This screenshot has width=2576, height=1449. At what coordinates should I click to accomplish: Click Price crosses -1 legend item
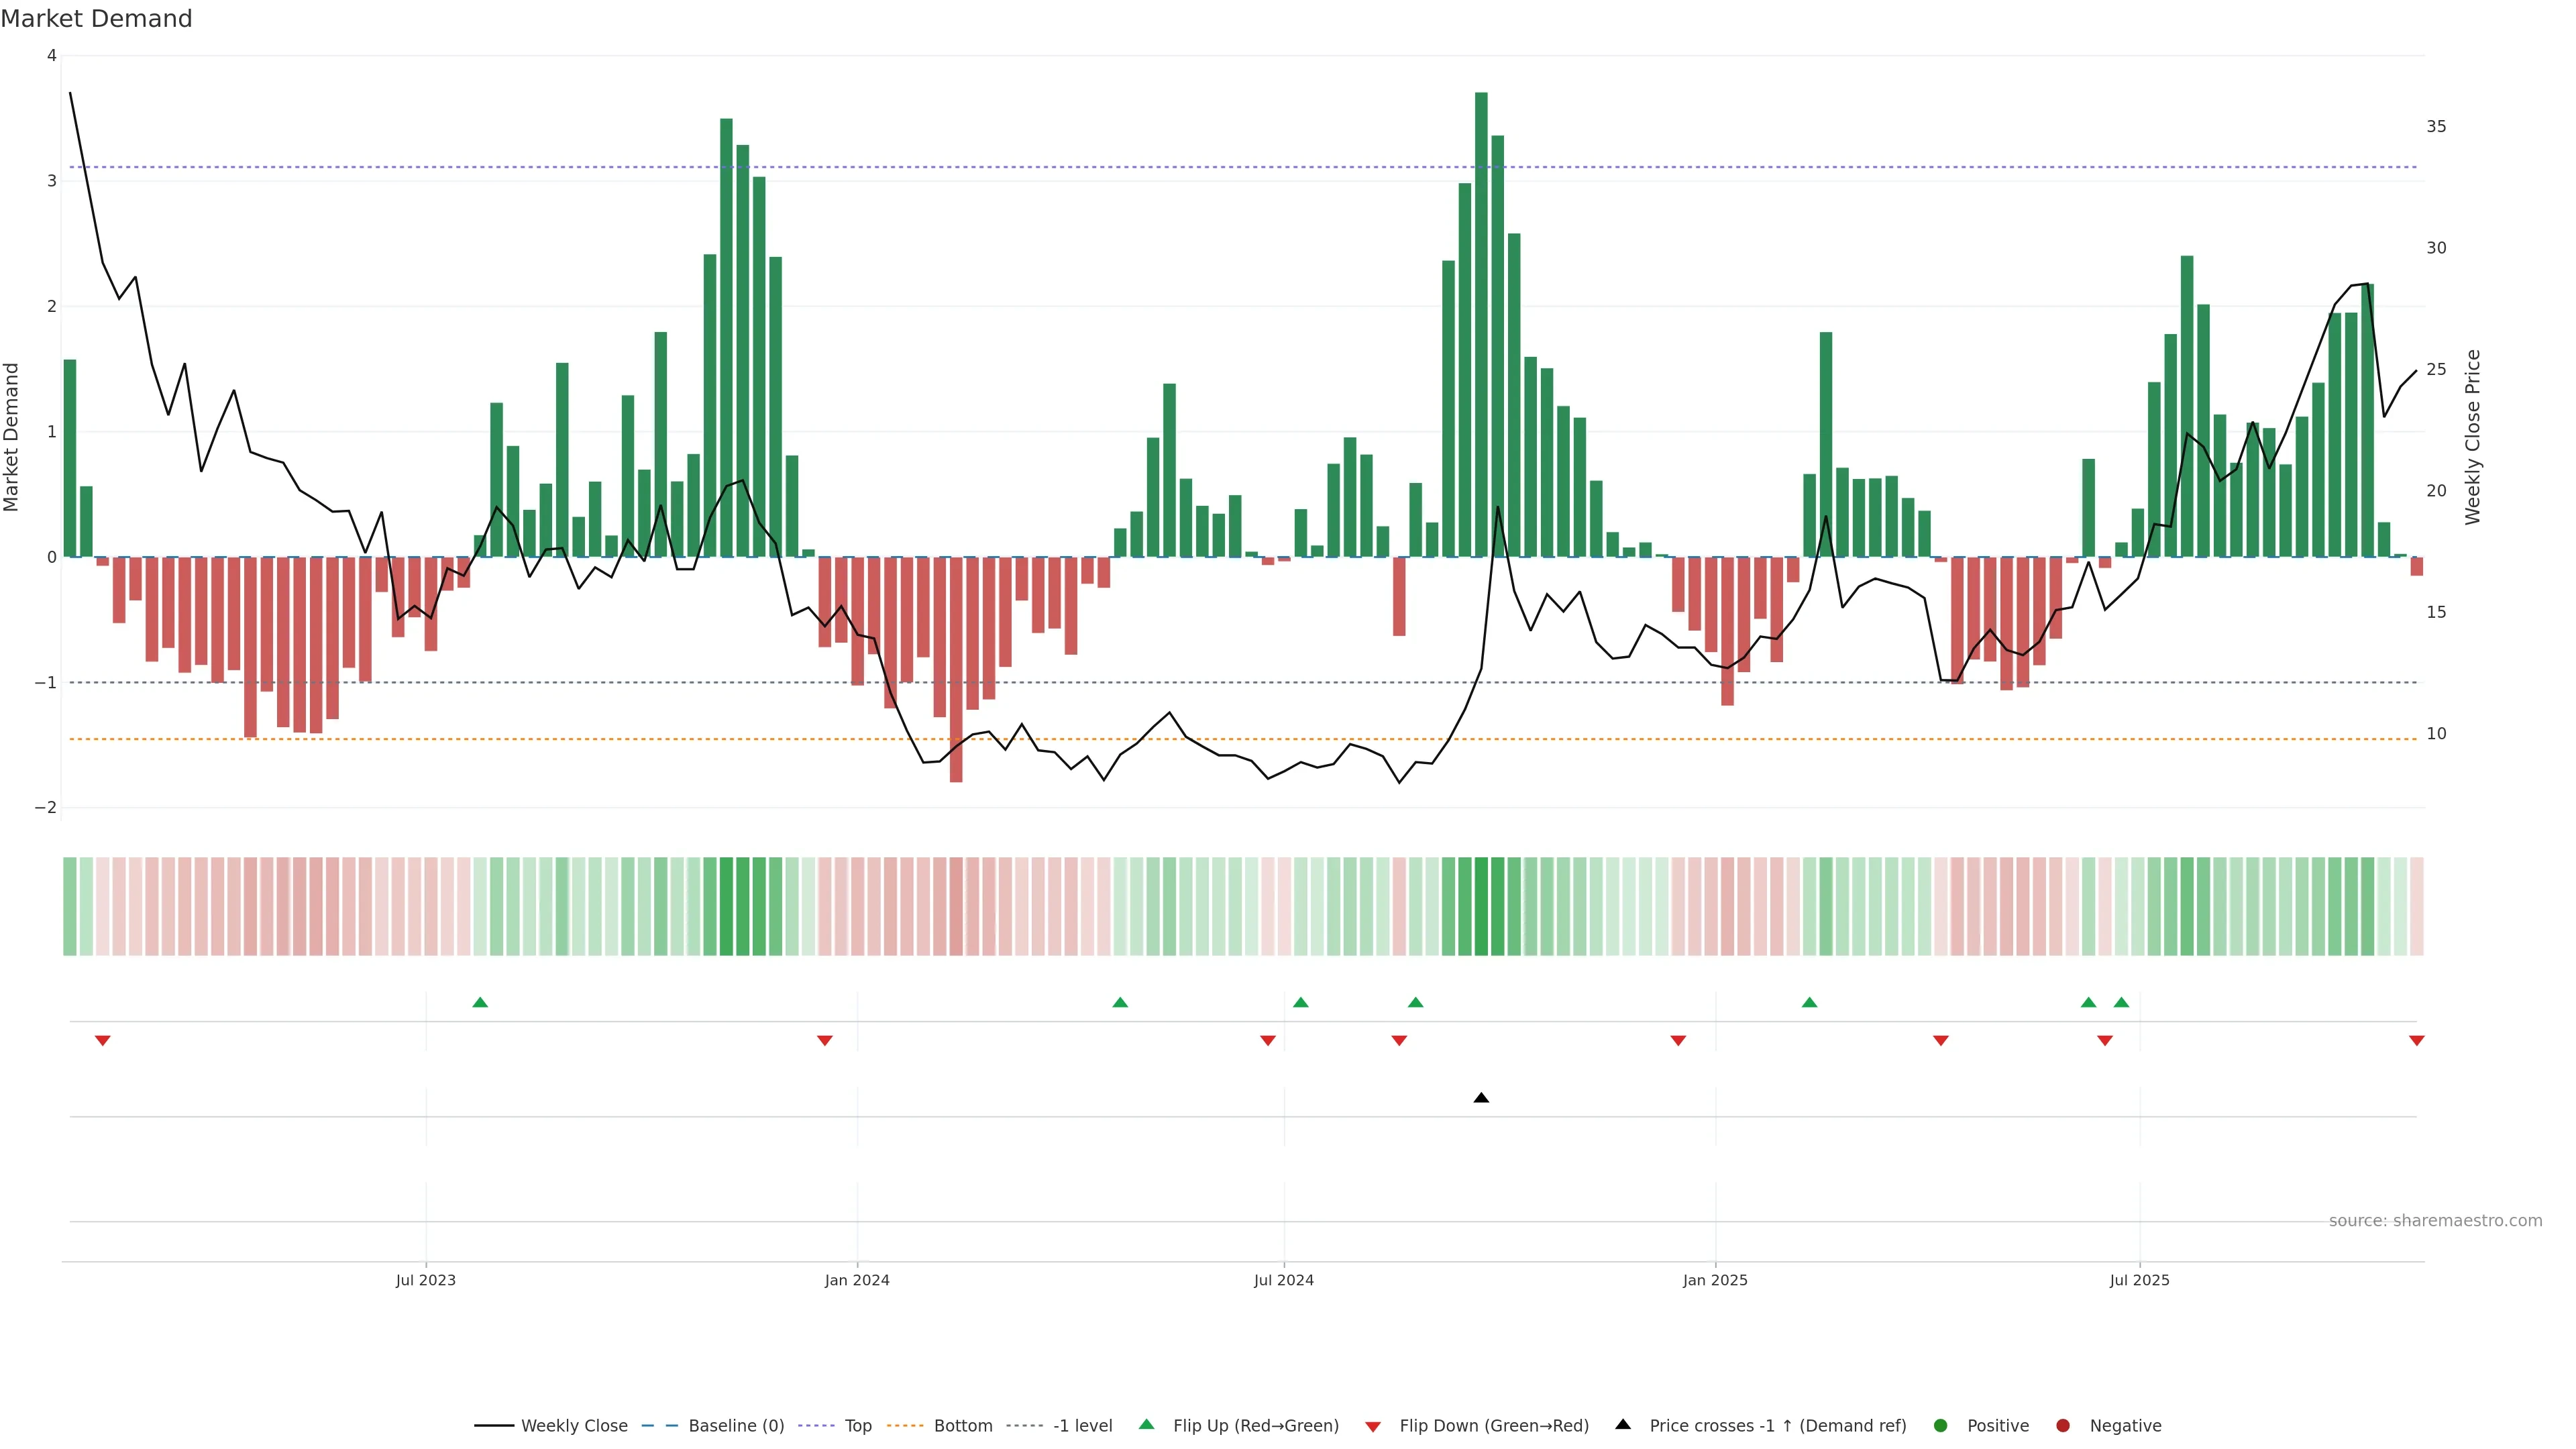(x=1777, y=1426)
